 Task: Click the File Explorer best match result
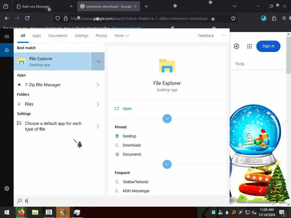click(x=52, y=61)
